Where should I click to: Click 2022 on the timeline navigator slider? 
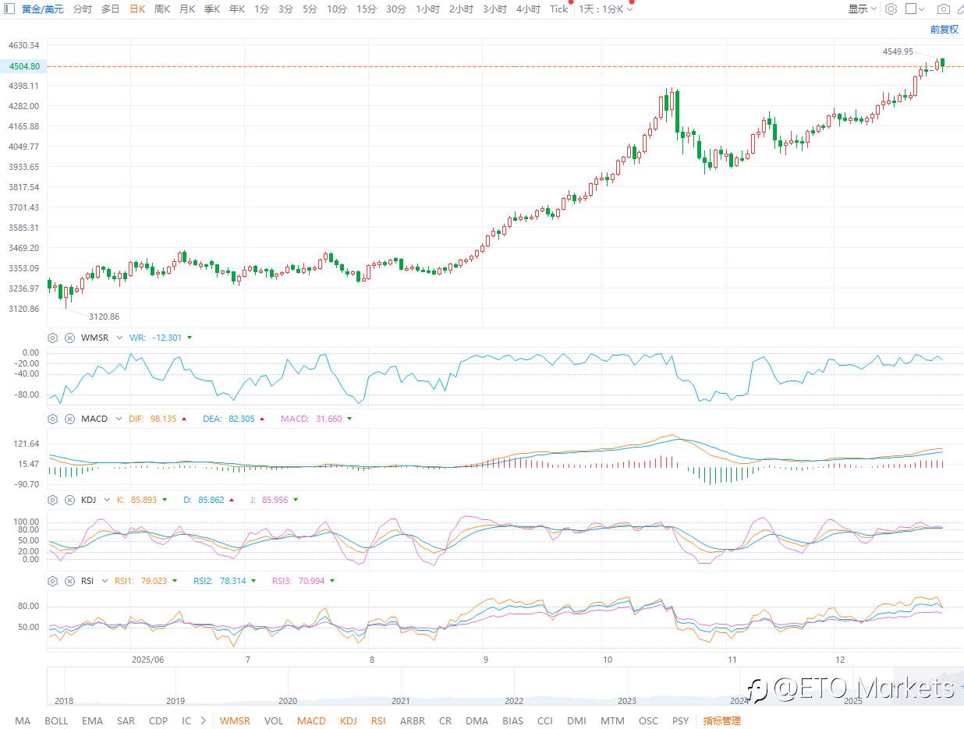(x=513, y=700)
